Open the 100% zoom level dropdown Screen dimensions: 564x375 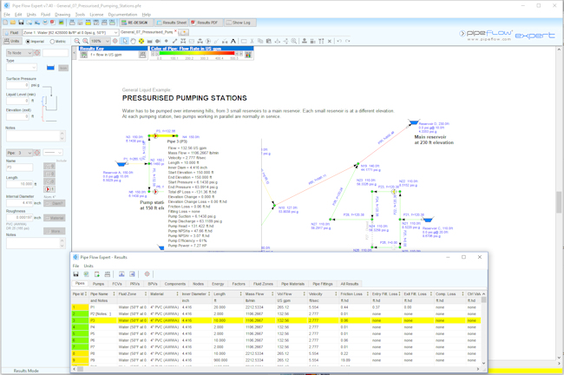click(108, 41)
